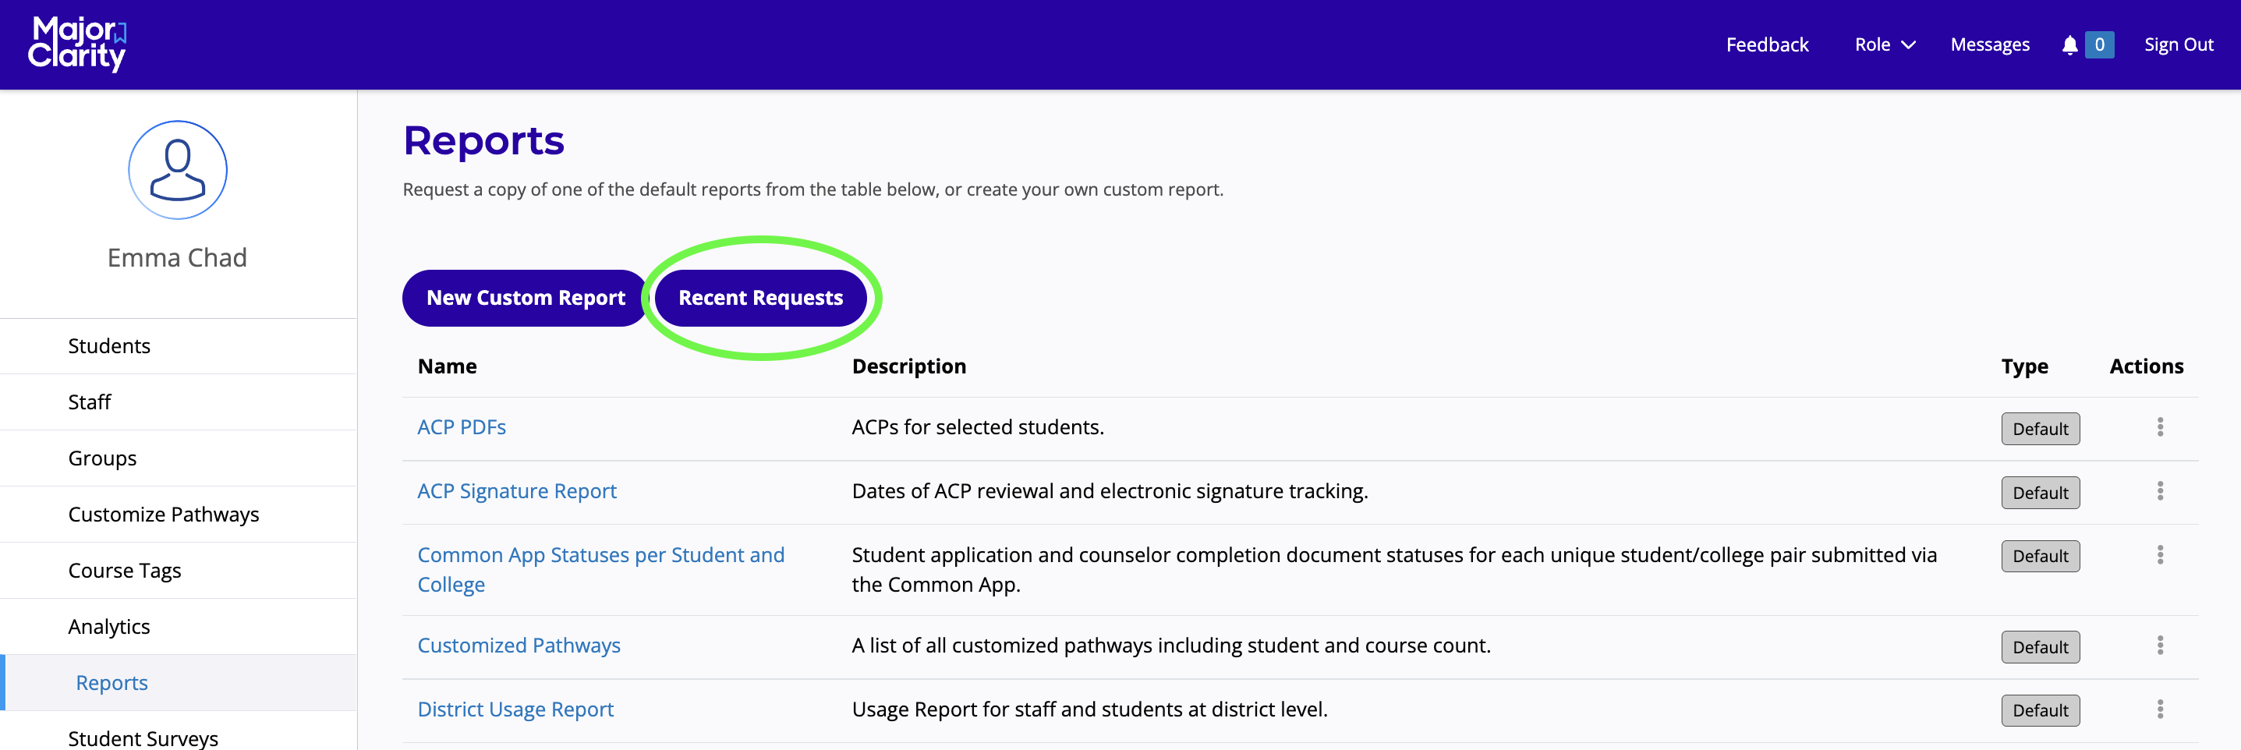The width and height of the screenshot is (2241, 750).
Task: Open the ACP PDFs report link
Action: coord(461,427)
